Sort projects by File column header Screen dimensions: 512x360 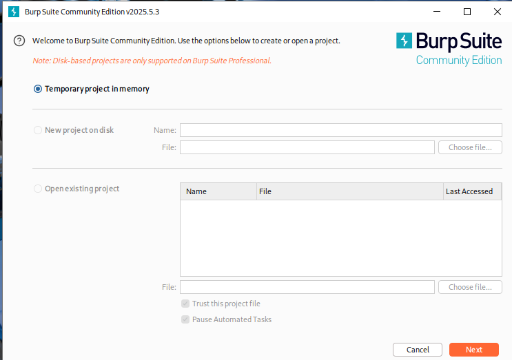(350, 191)
